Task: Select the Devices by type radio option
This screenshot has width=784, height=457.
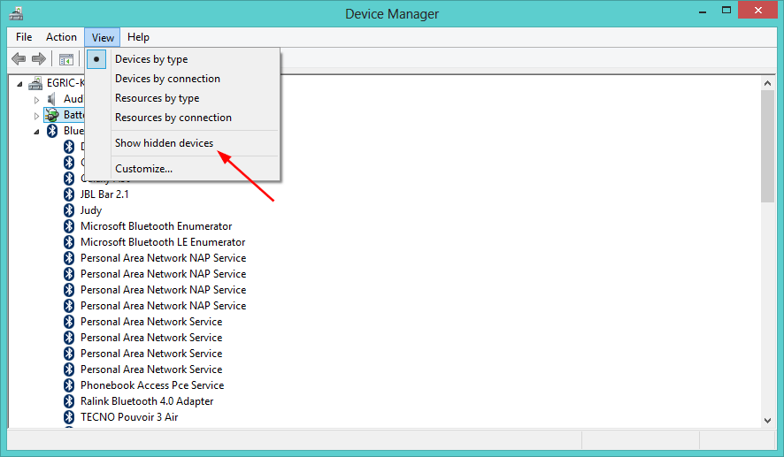Action: pyautogui.click(x=182, y=59)
